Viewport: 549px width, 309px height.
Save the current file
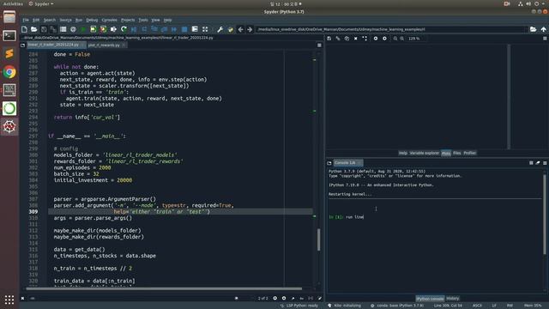tap(44, 29)
